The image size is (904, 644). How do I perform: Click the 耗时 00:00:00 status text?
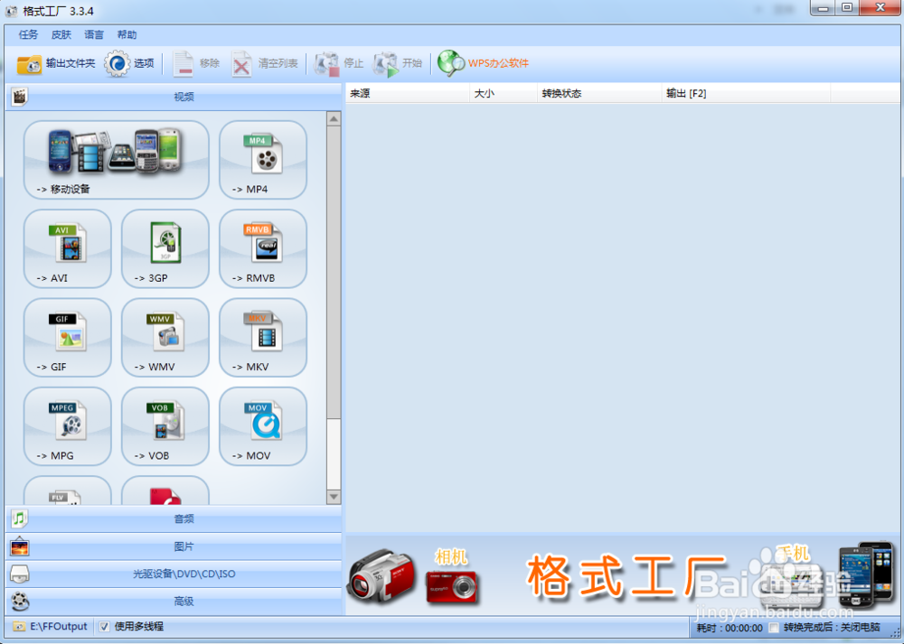click(x=730, y=628)
